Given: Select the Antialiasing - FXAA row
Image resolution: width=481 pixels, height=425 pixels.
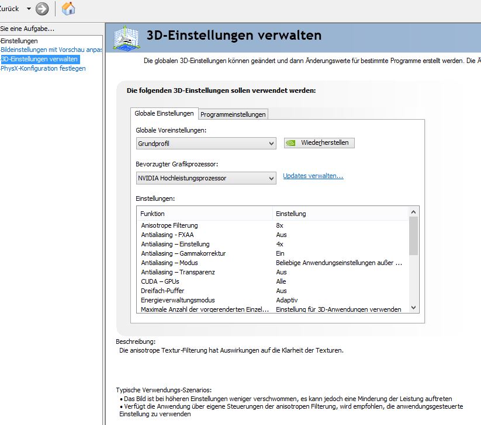Looking at the screenshot, I should 272,235.
